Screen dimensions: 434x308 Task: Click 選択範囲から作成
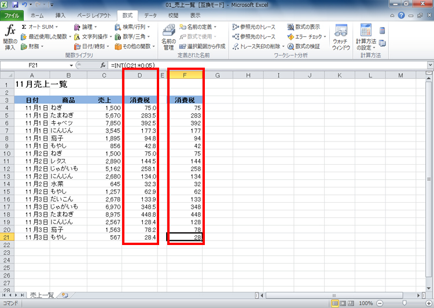(x=203, y=46)
